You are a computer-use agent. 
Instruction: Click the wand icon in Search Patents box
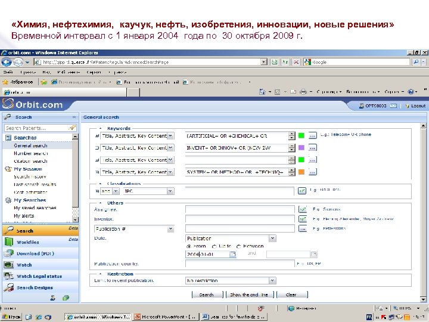(72, 128)
